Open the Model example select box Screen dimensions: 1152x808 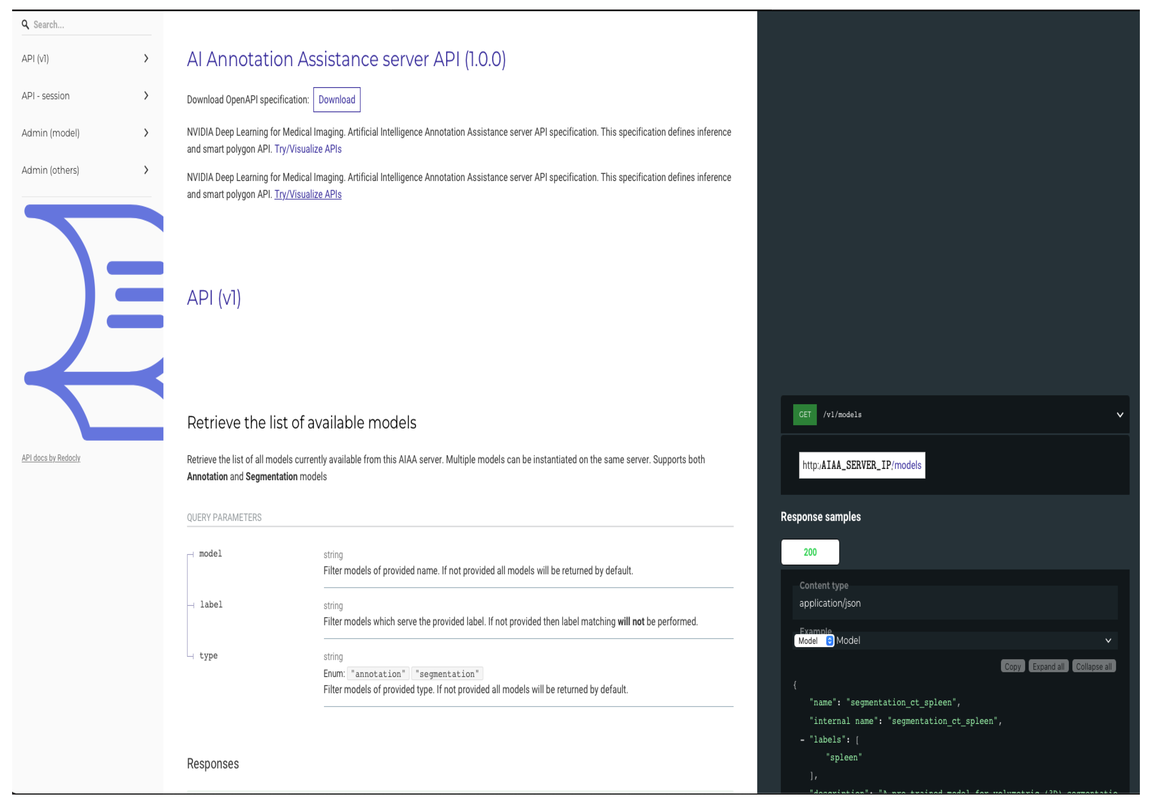[813, 640]
